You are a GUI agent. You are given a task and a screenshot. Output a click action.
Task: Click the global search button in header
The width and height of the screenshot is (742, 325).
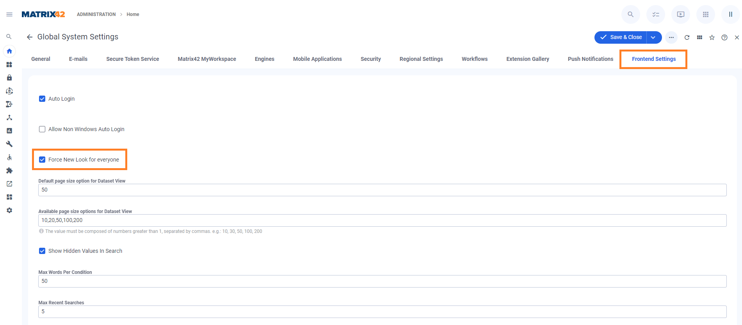(x=631, y=14)
